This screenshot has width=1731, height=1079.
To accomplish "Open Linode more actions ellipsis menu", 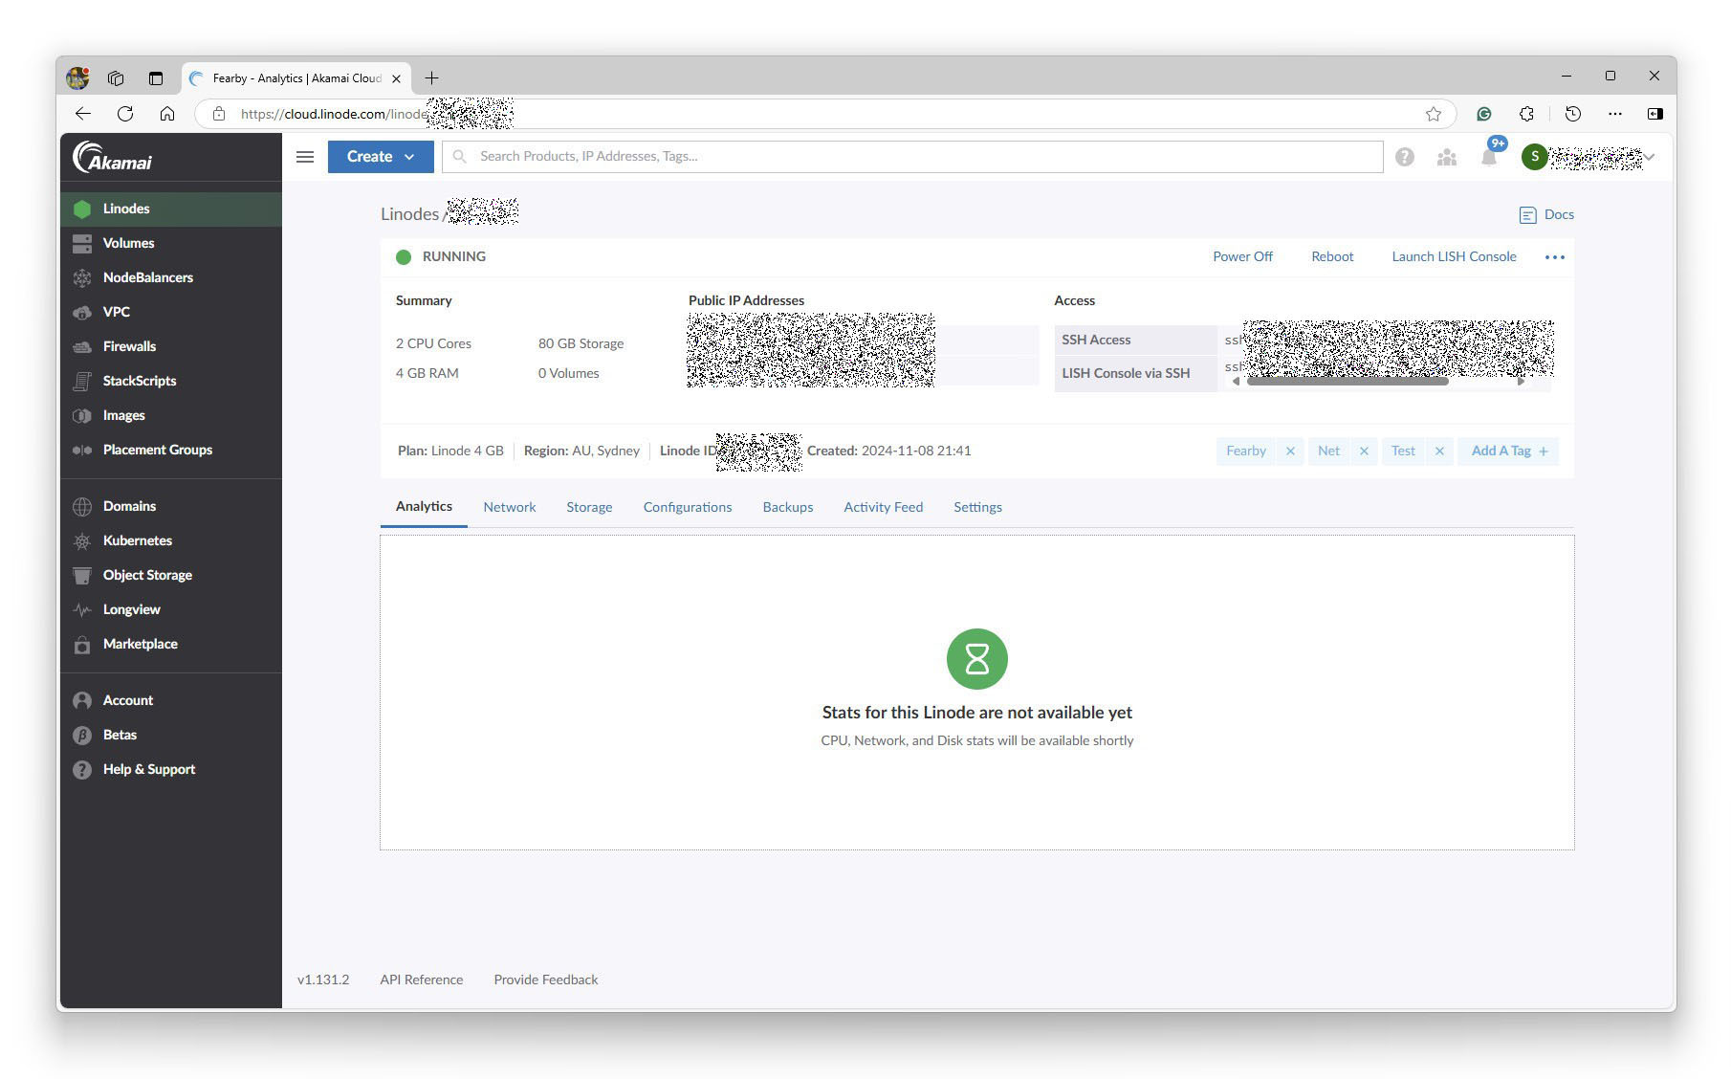I will pos(1555,257).
